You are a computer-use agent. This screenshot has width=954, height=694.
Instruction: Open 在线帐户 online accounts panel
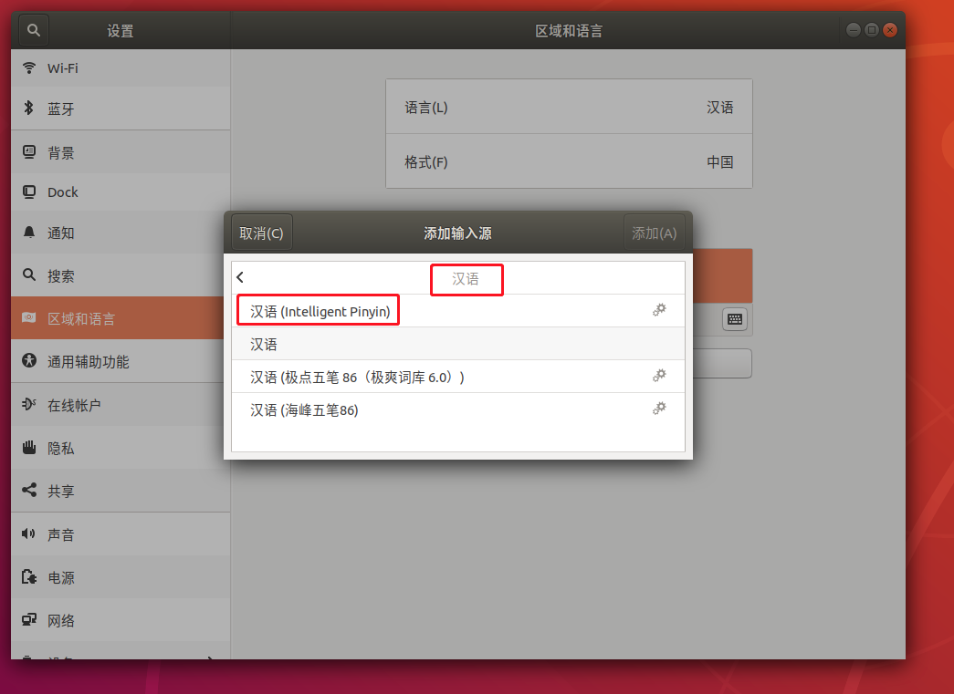pyautogui.click(x=121, y=405)
